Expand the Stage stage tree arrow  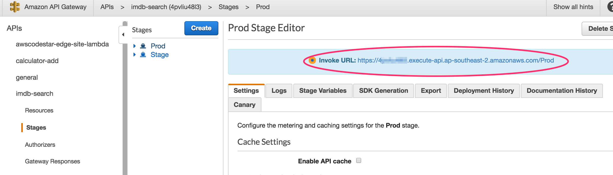click(135, 55)
